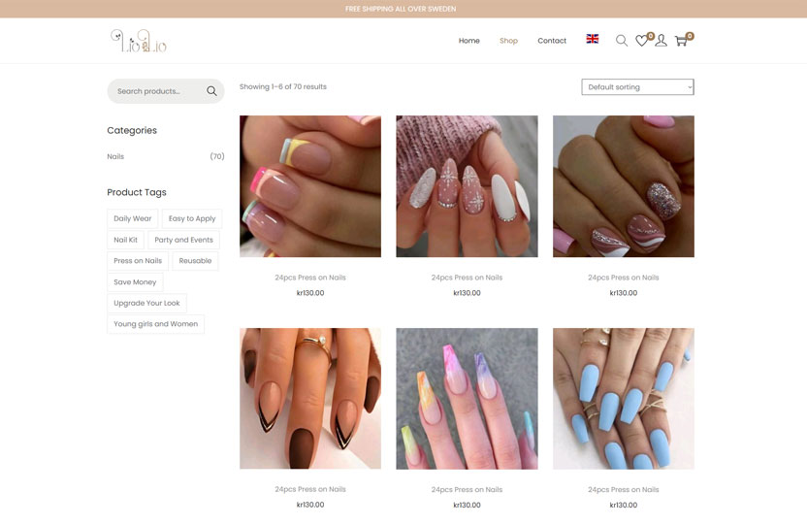The height and width of the screenshot is (525, 807).
Task: Open the user account icon
Action: 661,41
